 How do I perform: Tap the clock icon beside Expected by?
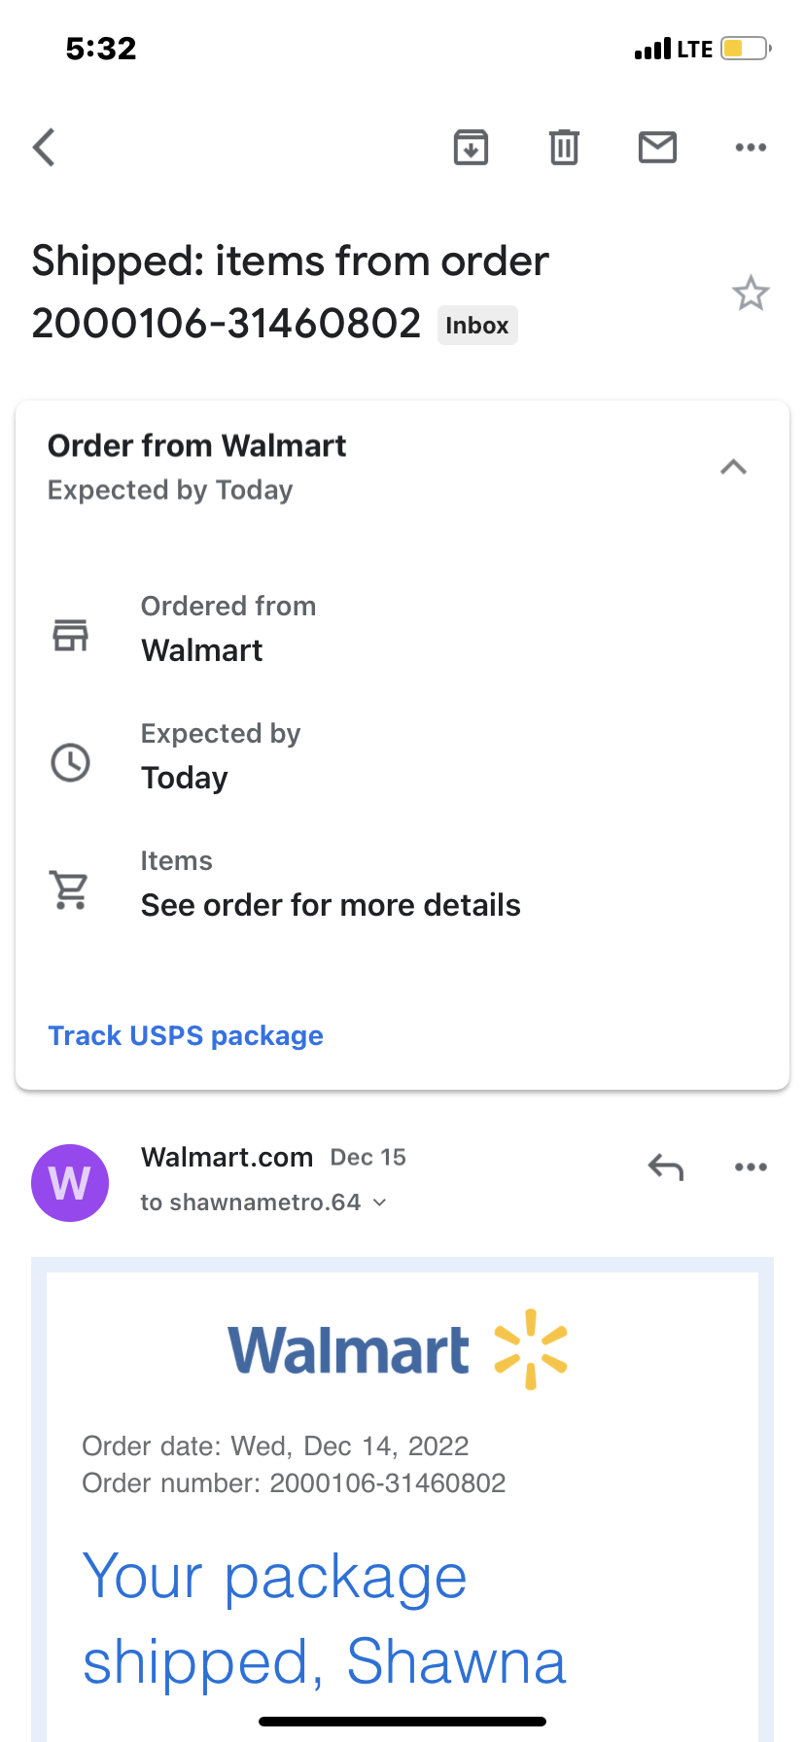coord(70,762)
